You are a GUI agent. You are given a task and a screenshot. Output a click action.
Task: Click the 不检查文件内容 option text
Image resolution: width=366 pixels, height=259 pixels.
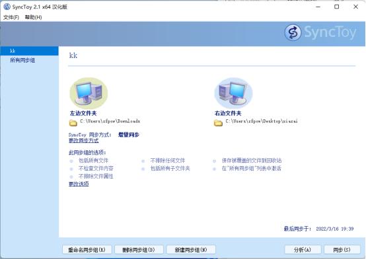96,168
